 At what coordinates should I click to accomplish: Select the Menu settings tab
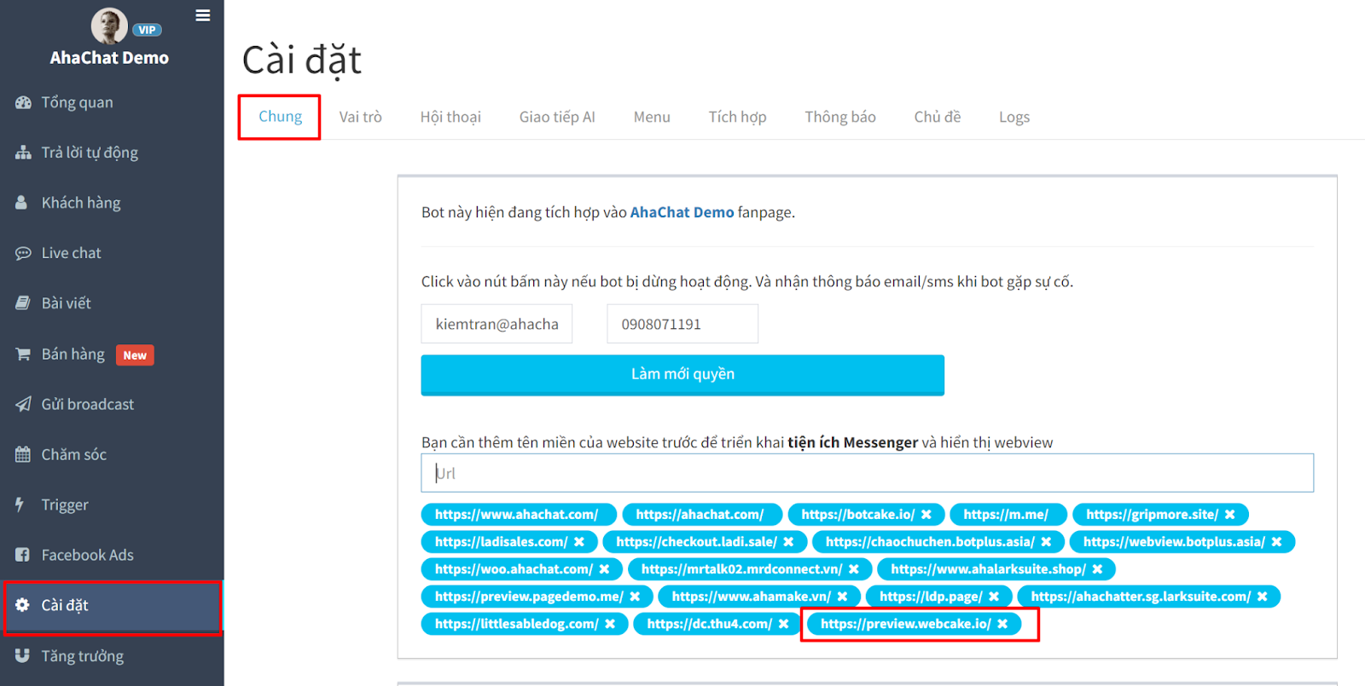(652, 117)
